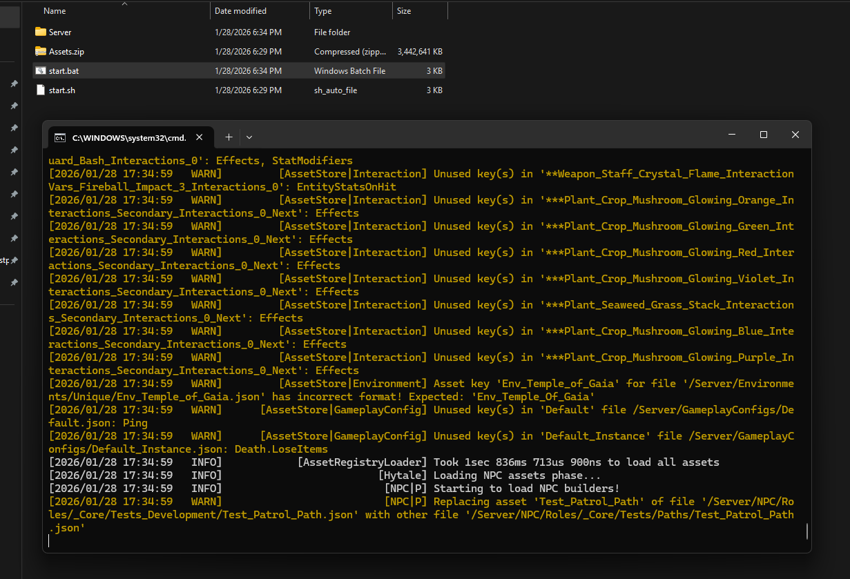Select the Server folder name
The height and width of the screenshot is (579, 850).
[x=60, y=32]
